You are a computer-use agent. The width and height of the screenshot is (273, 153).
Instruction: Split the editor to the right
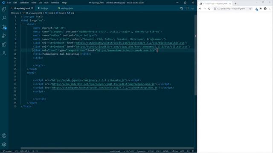tap(187, 8)
